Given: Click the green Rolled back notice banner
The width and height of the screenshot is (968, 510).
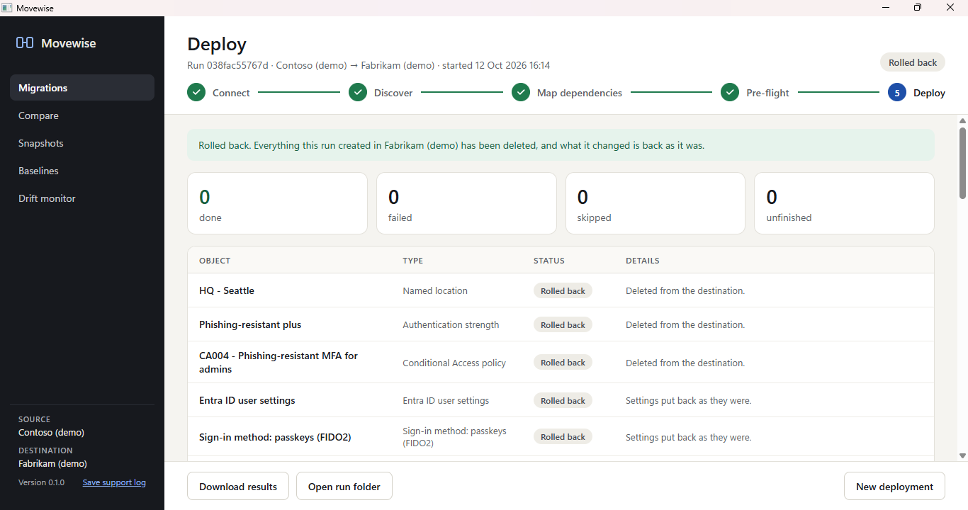Looking at the screenshot, I should tap(561, 145).
